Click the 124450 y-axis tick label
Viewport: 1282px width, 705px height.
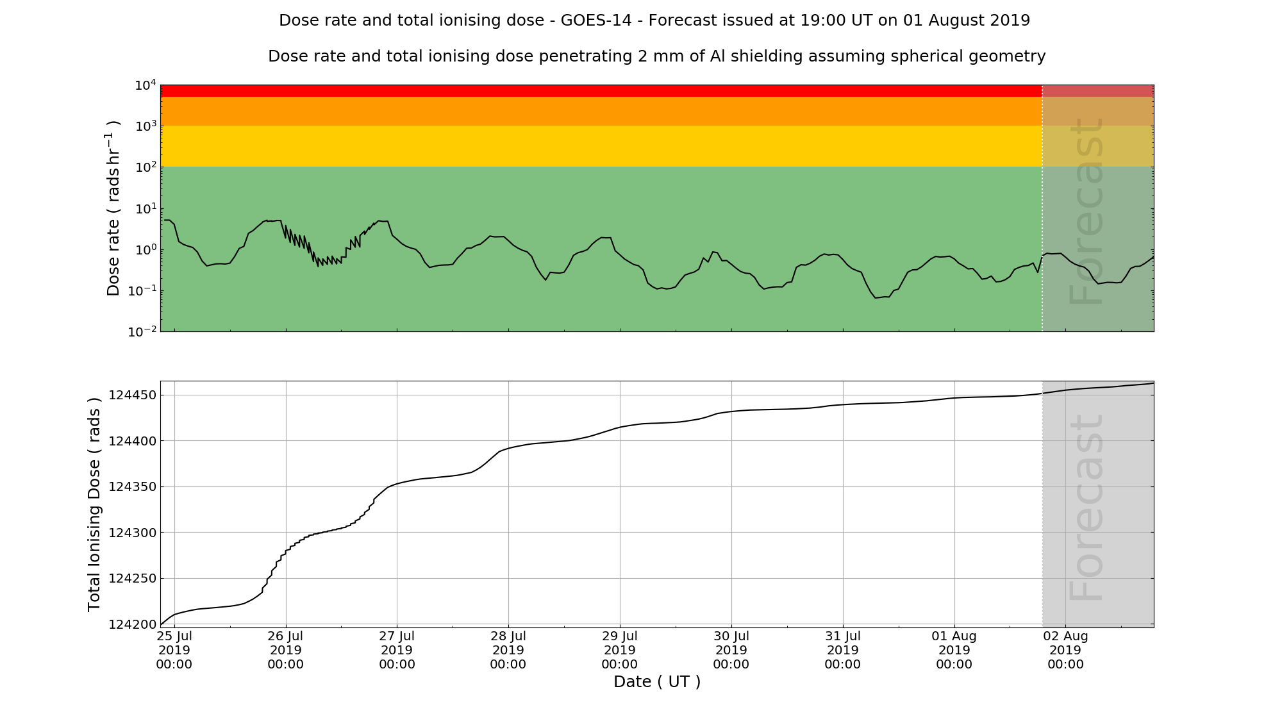pyautogui.click(x=132, y=395)
